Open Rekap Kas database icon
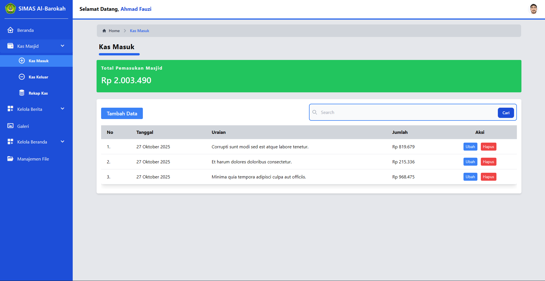Screen dimensions: 545x281 [x=22, y=93]
